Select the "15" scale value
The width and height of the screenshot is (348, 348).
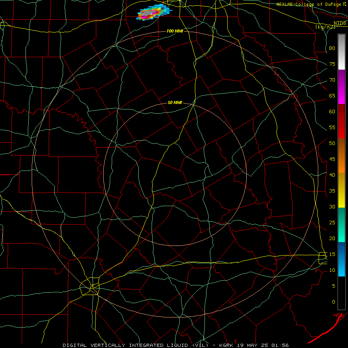332,254
